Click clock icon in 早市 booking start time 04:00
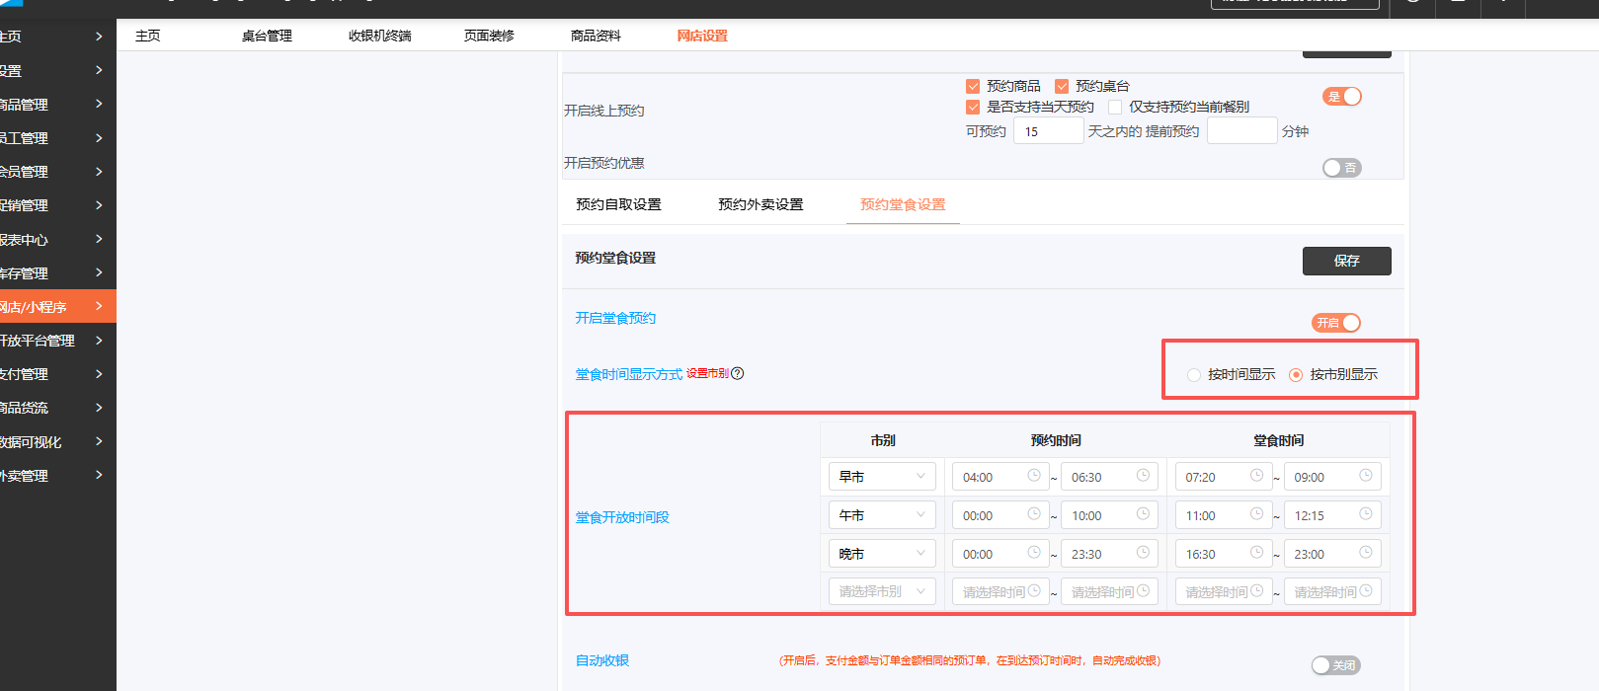 1034,476
